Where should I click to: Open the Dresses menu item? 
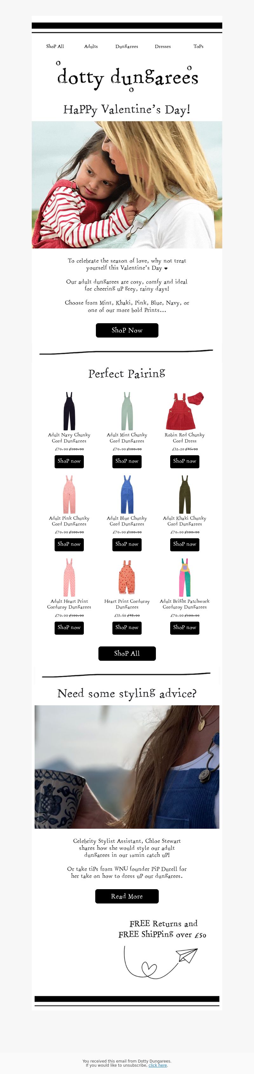point(162,46)
